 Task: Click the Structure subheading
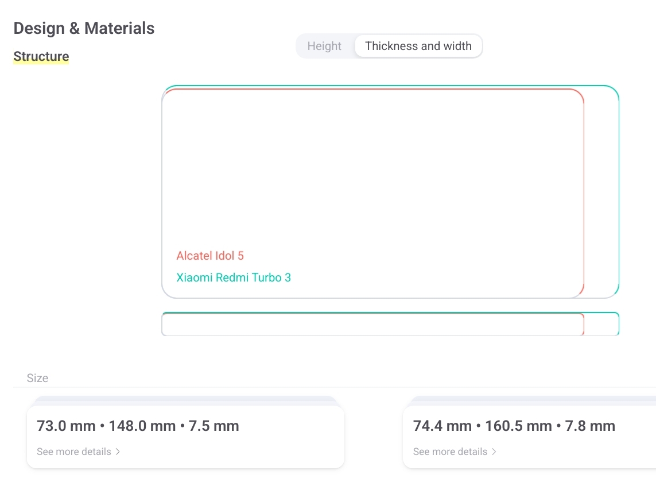click(41, 56)
